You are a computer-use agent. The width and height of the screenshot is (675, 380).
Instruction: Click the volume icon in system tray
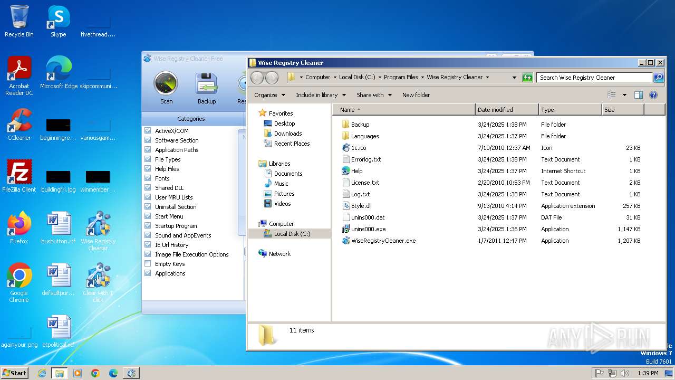tap(625, 373)
